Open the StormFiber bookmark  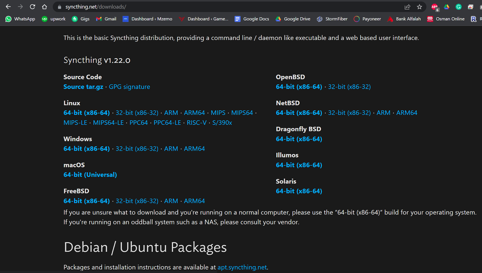pos(332,19)
